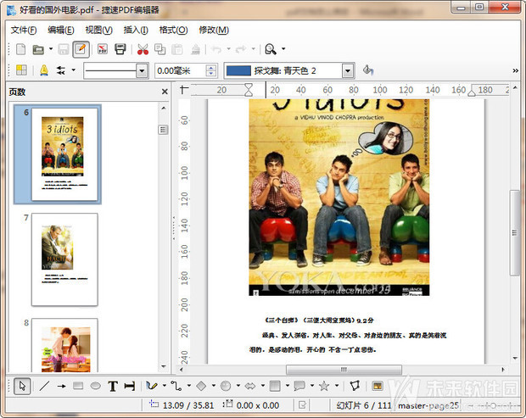Click the copy icon
Viewport: 526px width, 418px height.
click(x=159, y=50)
